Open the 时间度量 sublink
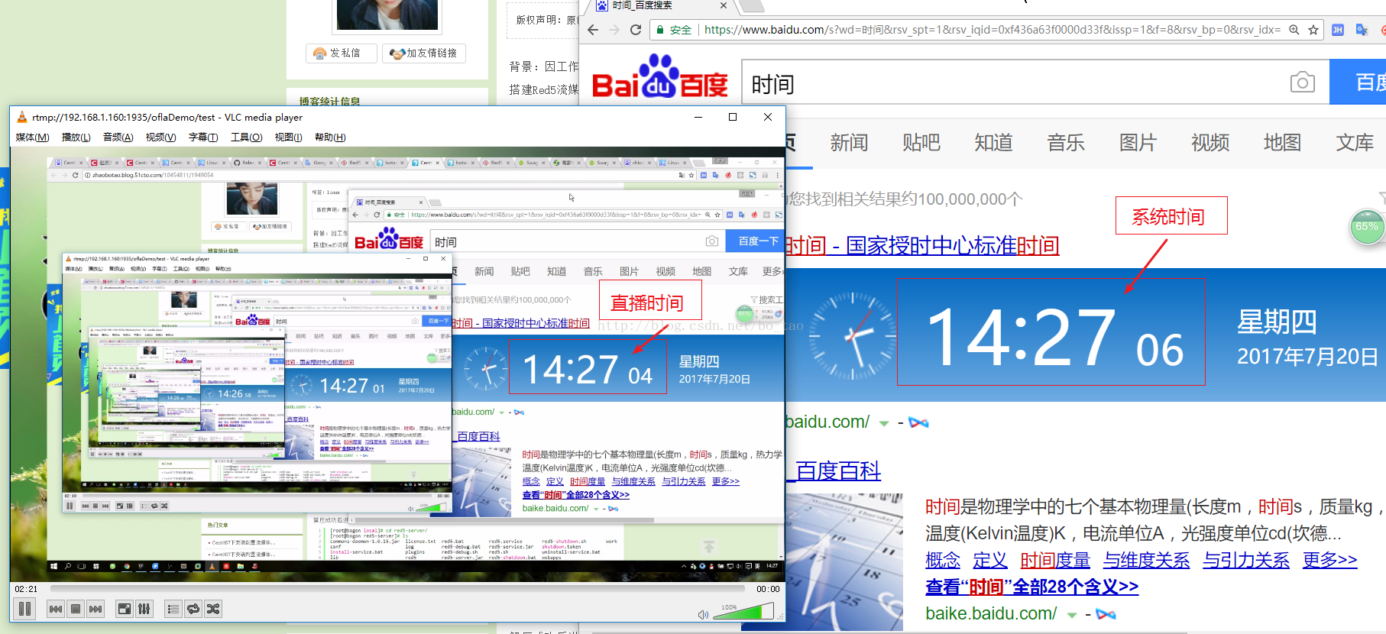 [x=1055, y=561]
